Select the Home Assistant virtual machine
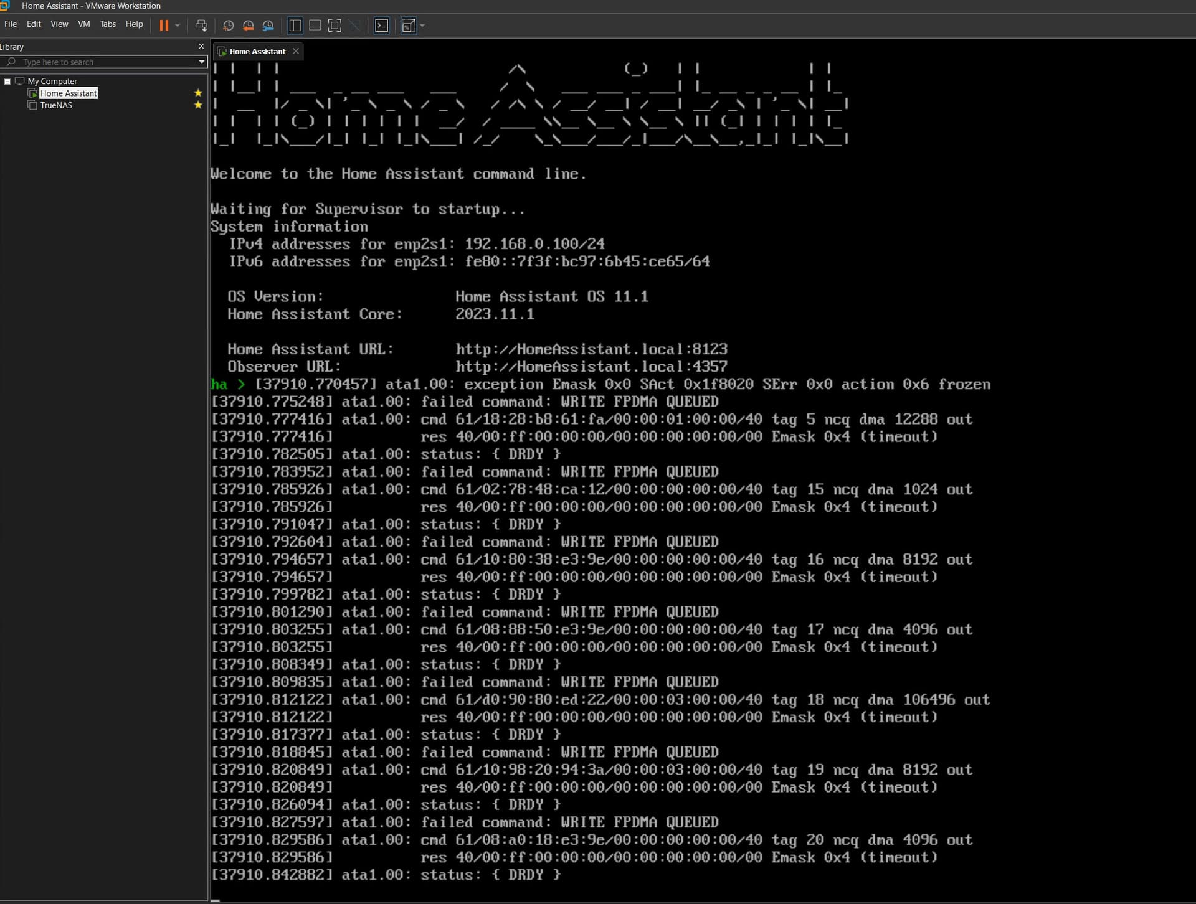1196x904 pixels. (69, 92)
